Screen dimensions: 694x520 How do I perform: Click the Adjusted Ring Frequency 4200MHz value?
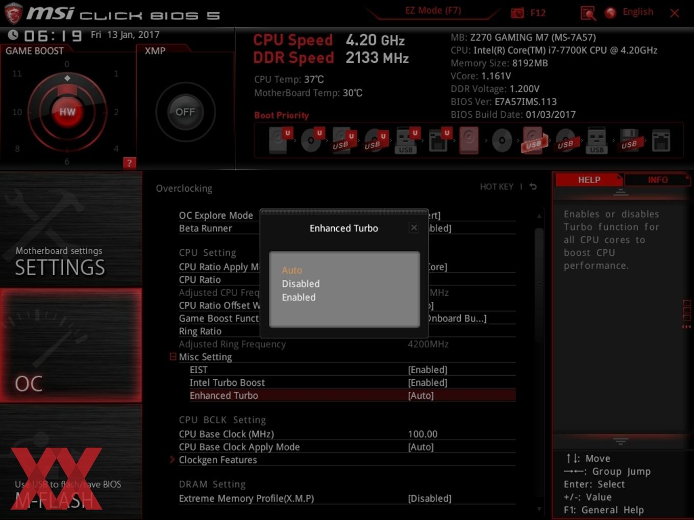[x=428, y=344]
